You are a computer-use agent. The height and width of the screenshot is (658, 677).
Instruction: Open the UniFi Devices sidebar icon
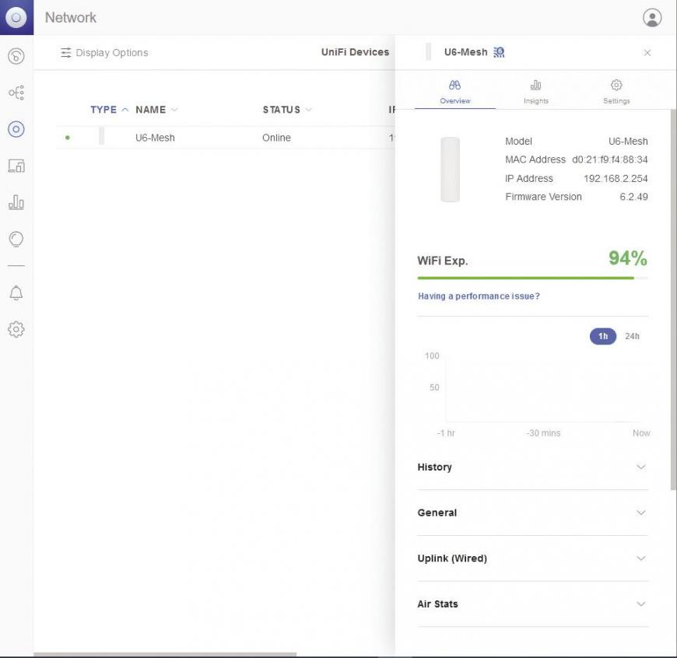tap(16, 129)
